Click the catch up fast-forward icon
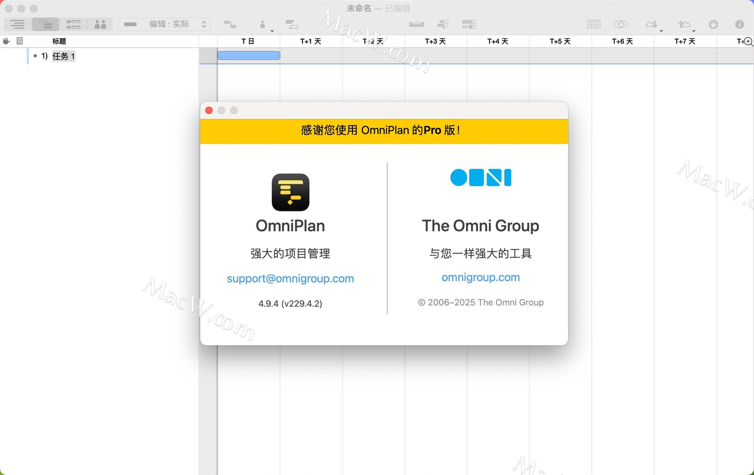This screenshot has width=754, height=475. pyautogui.click(x=469, y=24)
